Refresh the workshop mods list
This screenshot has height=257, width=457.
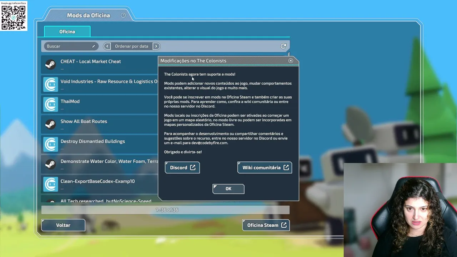(x=283, y=46)
